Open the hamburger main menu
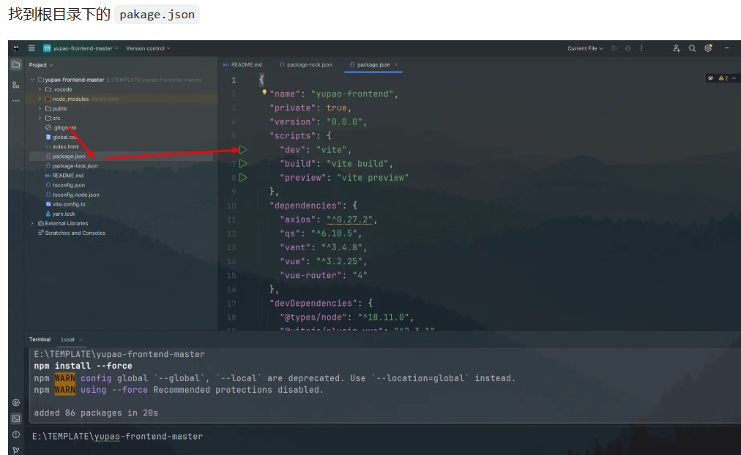 (31, 48)
